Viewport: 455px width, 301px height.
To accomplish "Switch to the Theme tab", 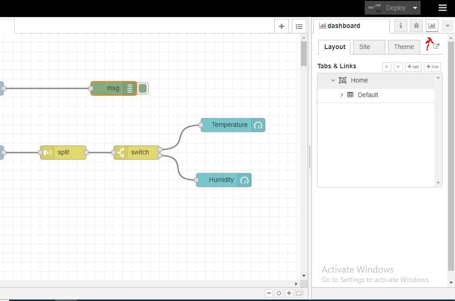I will [404, 47].
